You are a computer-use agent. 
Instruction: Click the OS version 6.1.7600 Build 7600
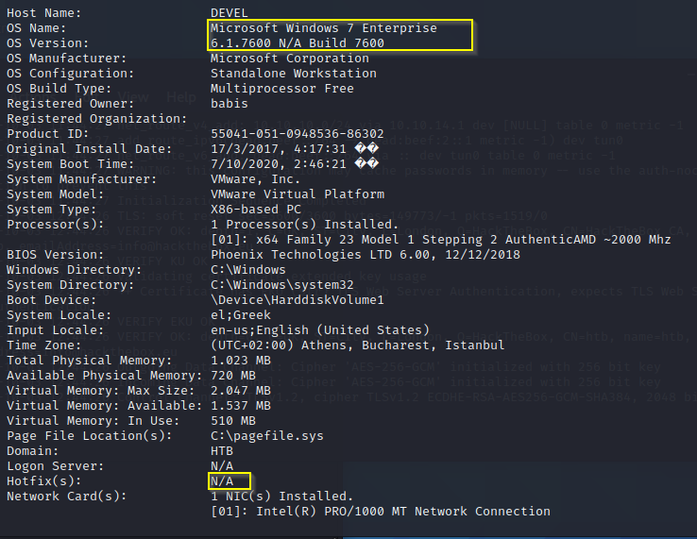tap(297, 43)
